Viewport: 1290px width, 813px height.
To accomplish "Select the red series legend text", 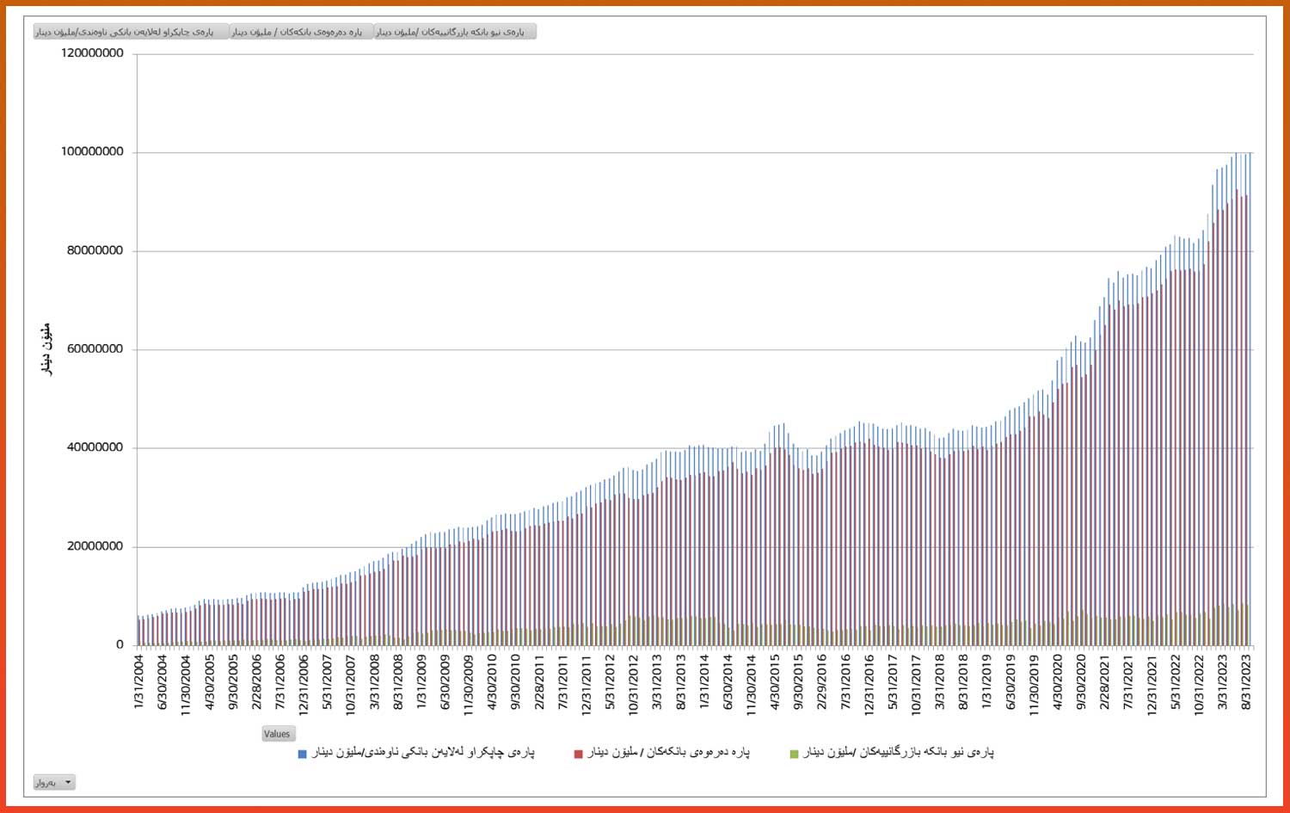I will tap(668, 753).
